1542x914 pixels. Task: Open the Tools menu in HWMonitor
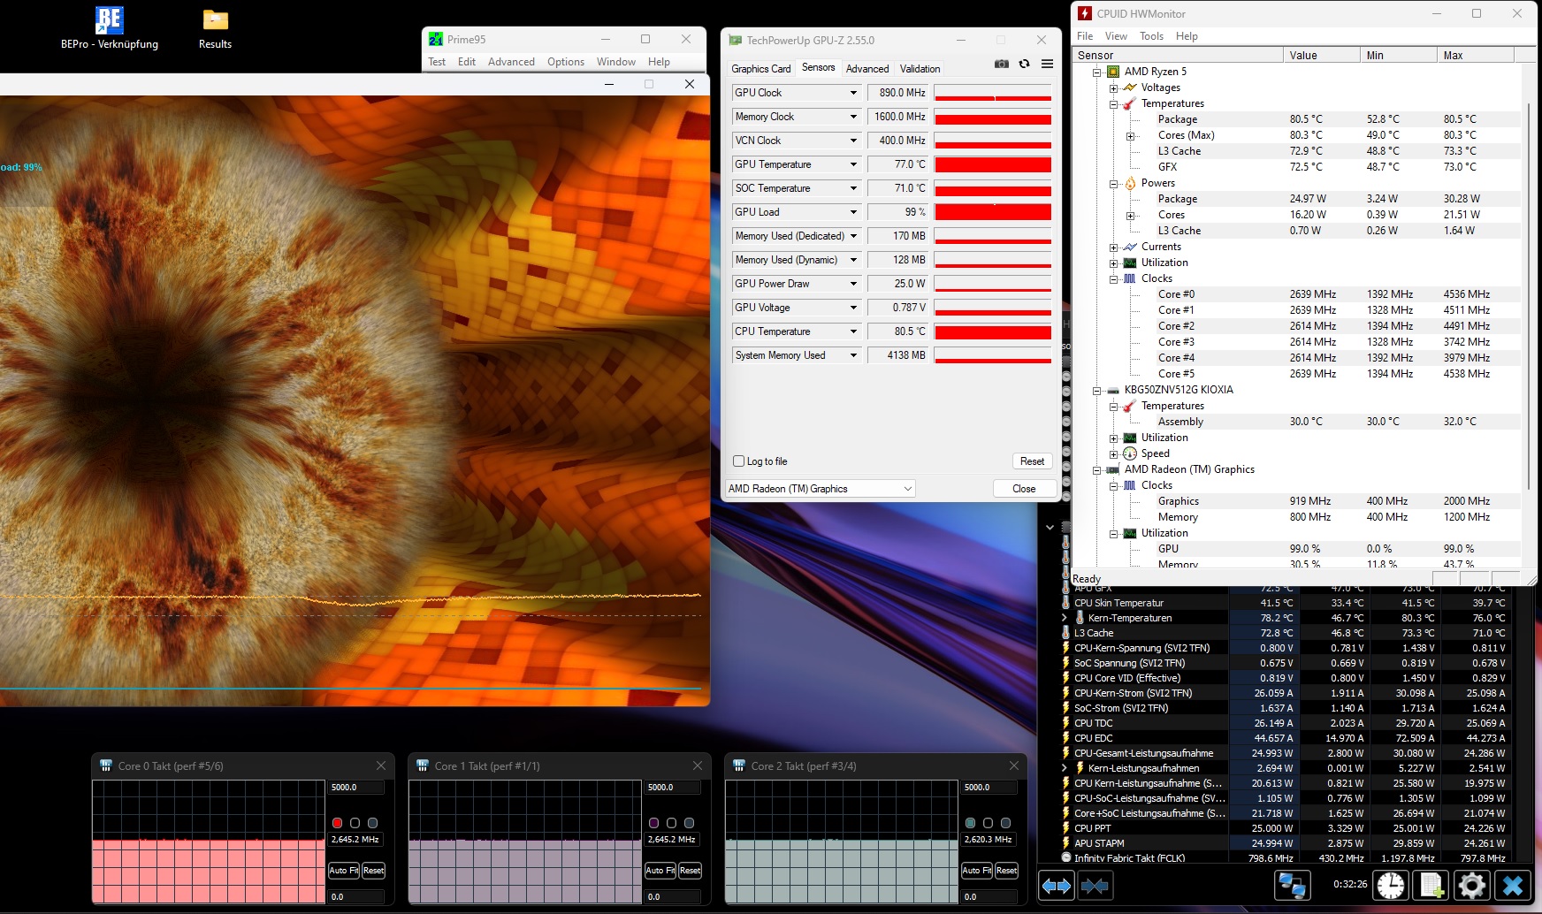1151,36
